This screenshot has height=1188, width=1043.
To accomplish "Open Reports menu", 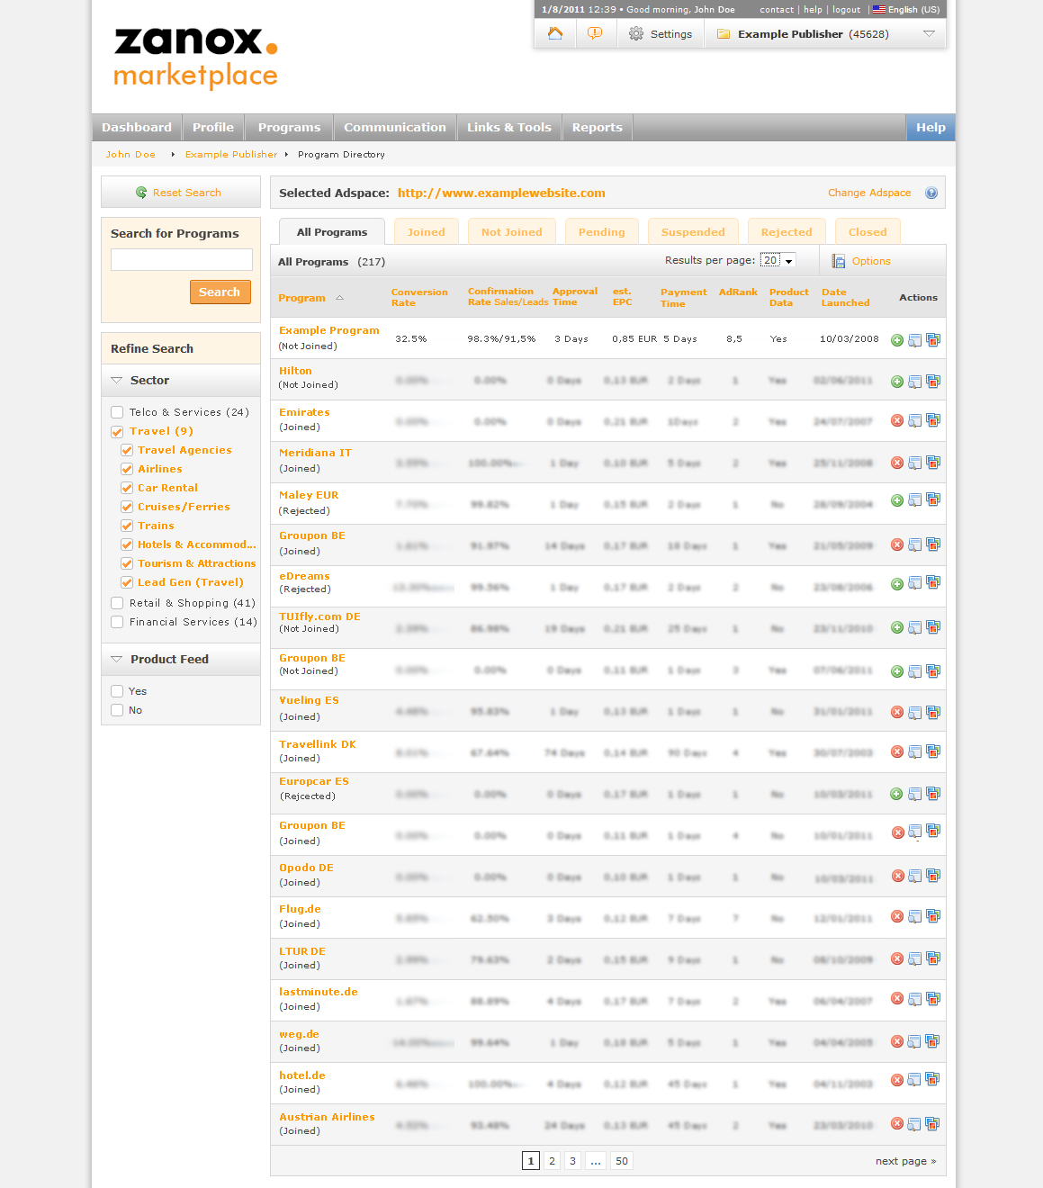I will (598, 128).
